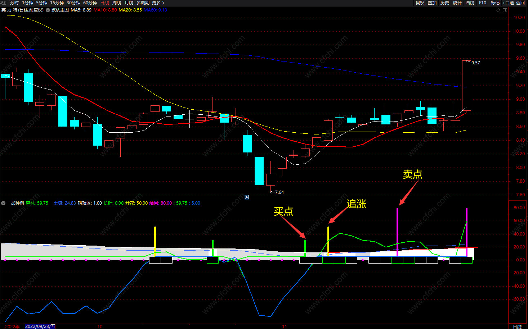
Task: Expand main chart indicator dropdown arrow
Action: pyautogui.click(x=48, y=10)
